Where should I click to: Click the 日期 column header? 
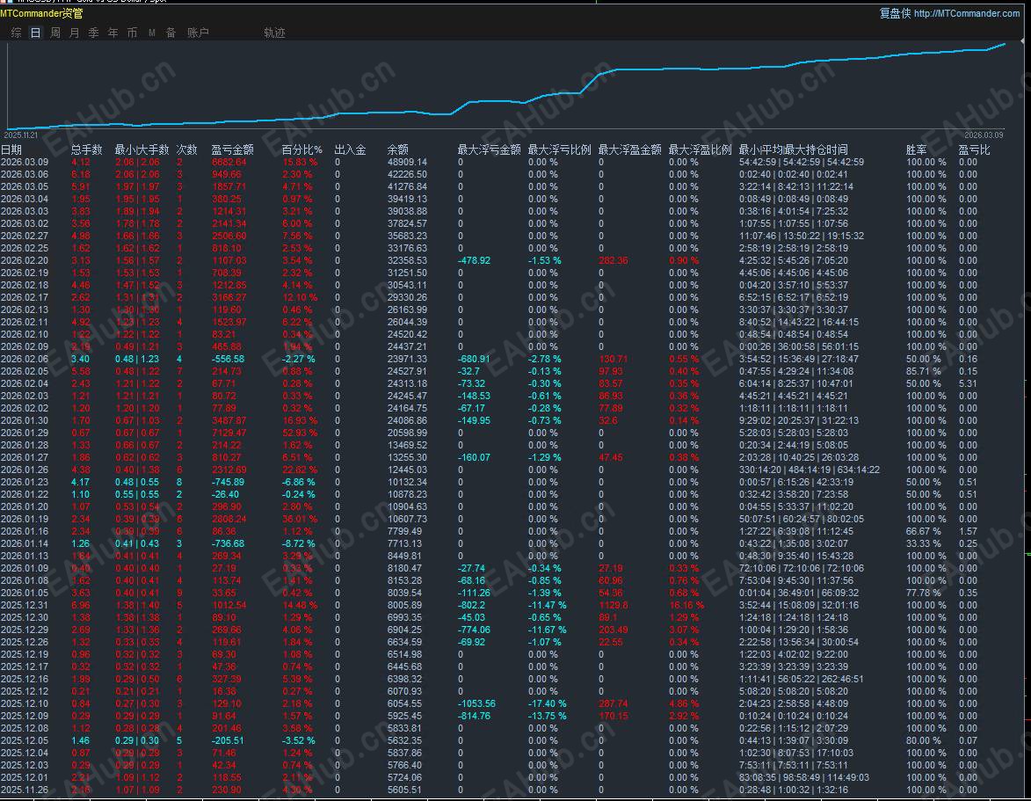pyautogui.click(x=11, y=150)
